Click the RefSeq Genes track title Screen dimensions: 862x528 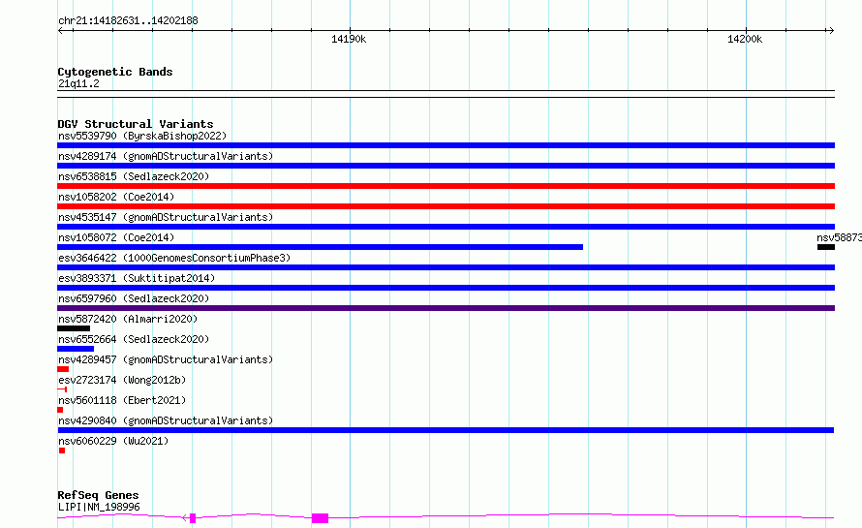click(98, 495)
